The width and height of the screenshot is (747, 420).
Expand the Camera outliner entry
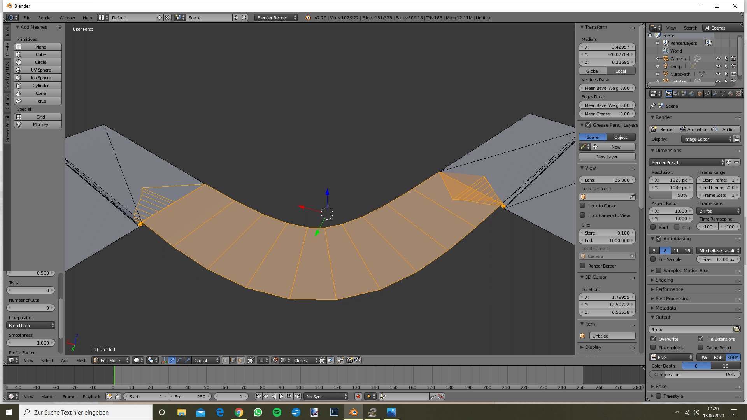pos(658,59)
